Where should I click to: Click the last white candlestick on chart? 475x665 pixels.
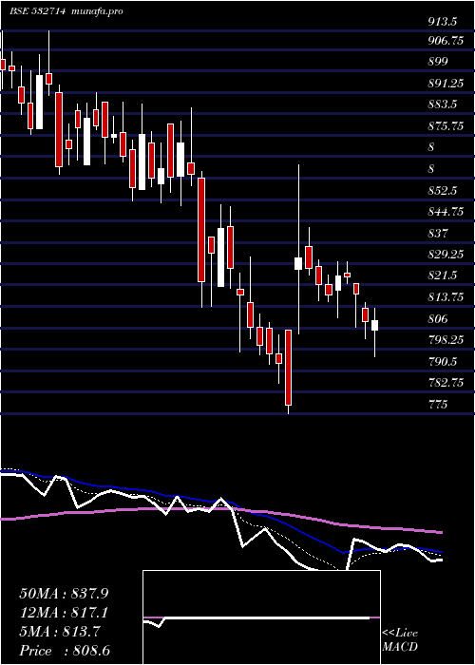tap(375, 325)
